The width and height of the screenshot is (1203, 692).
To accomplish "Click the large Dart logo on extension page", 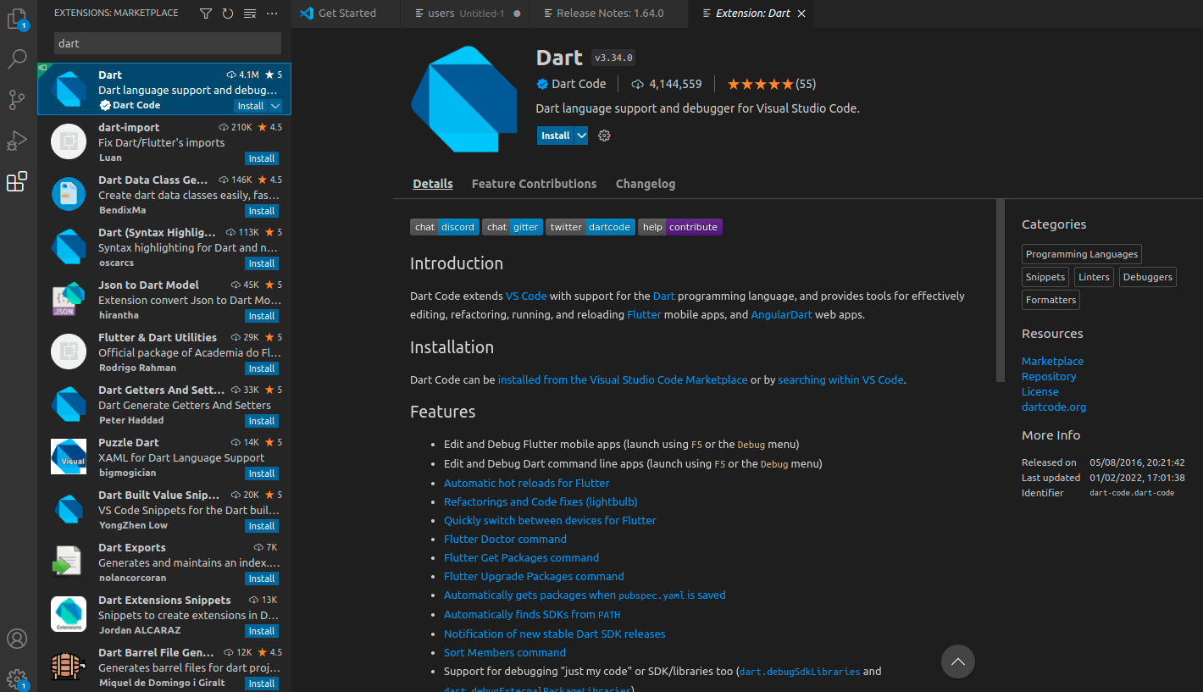I will (x=464, y=99).
